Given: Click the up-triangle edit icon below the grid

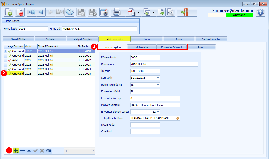Looking at the screenshot, I should pos(29,151).
